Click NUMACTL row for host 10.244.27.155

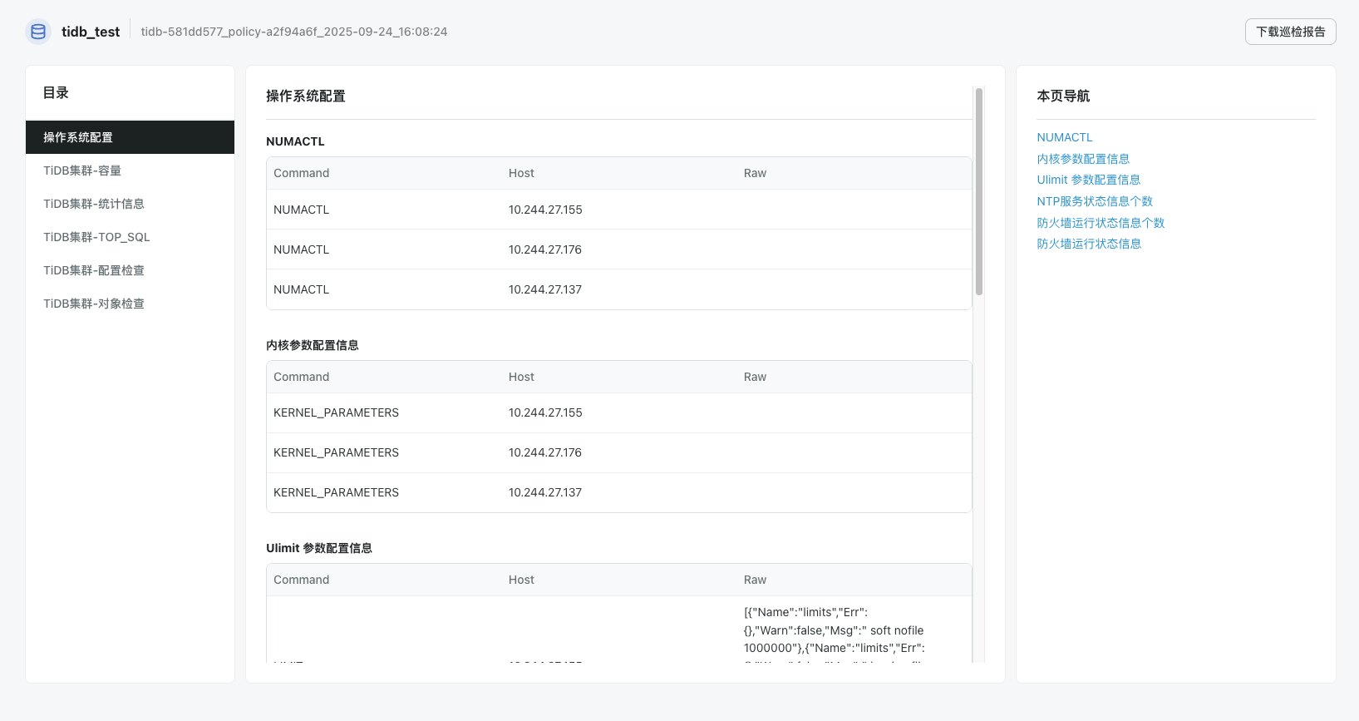point(618,210)
